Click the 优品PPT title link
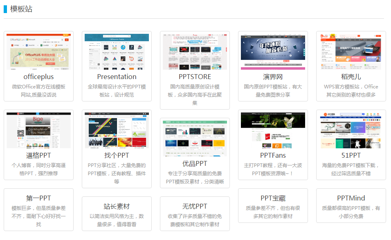391x240 pixels. [x=195, y=164]
